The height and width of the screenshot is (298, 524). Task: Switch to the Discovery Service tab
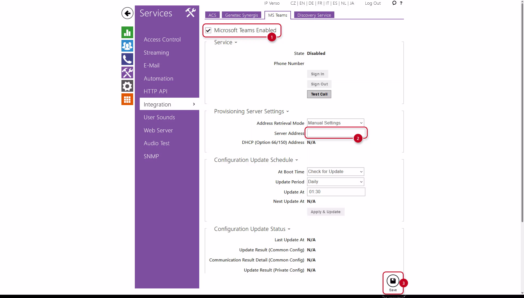point(314,15)
